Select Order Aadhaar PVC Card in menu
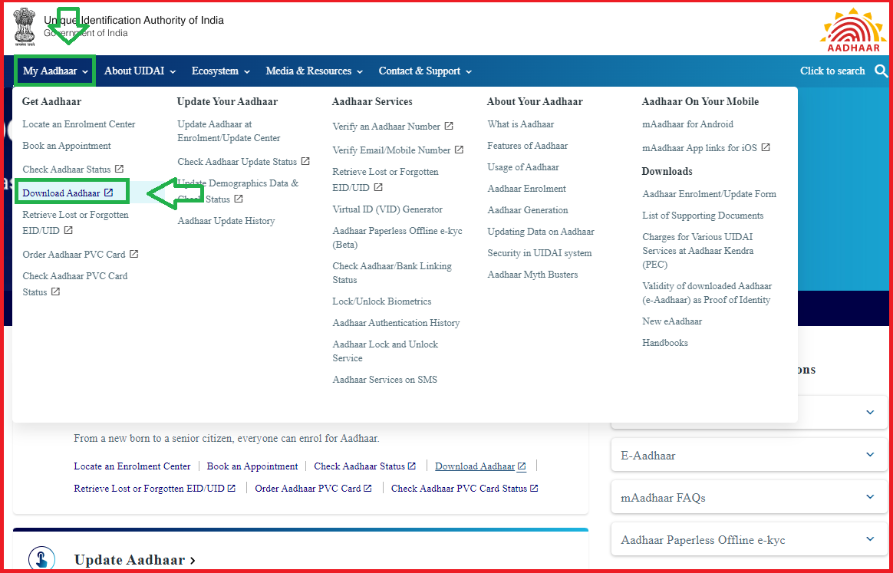The image size is (893, 573). click(x=81, y=255)
